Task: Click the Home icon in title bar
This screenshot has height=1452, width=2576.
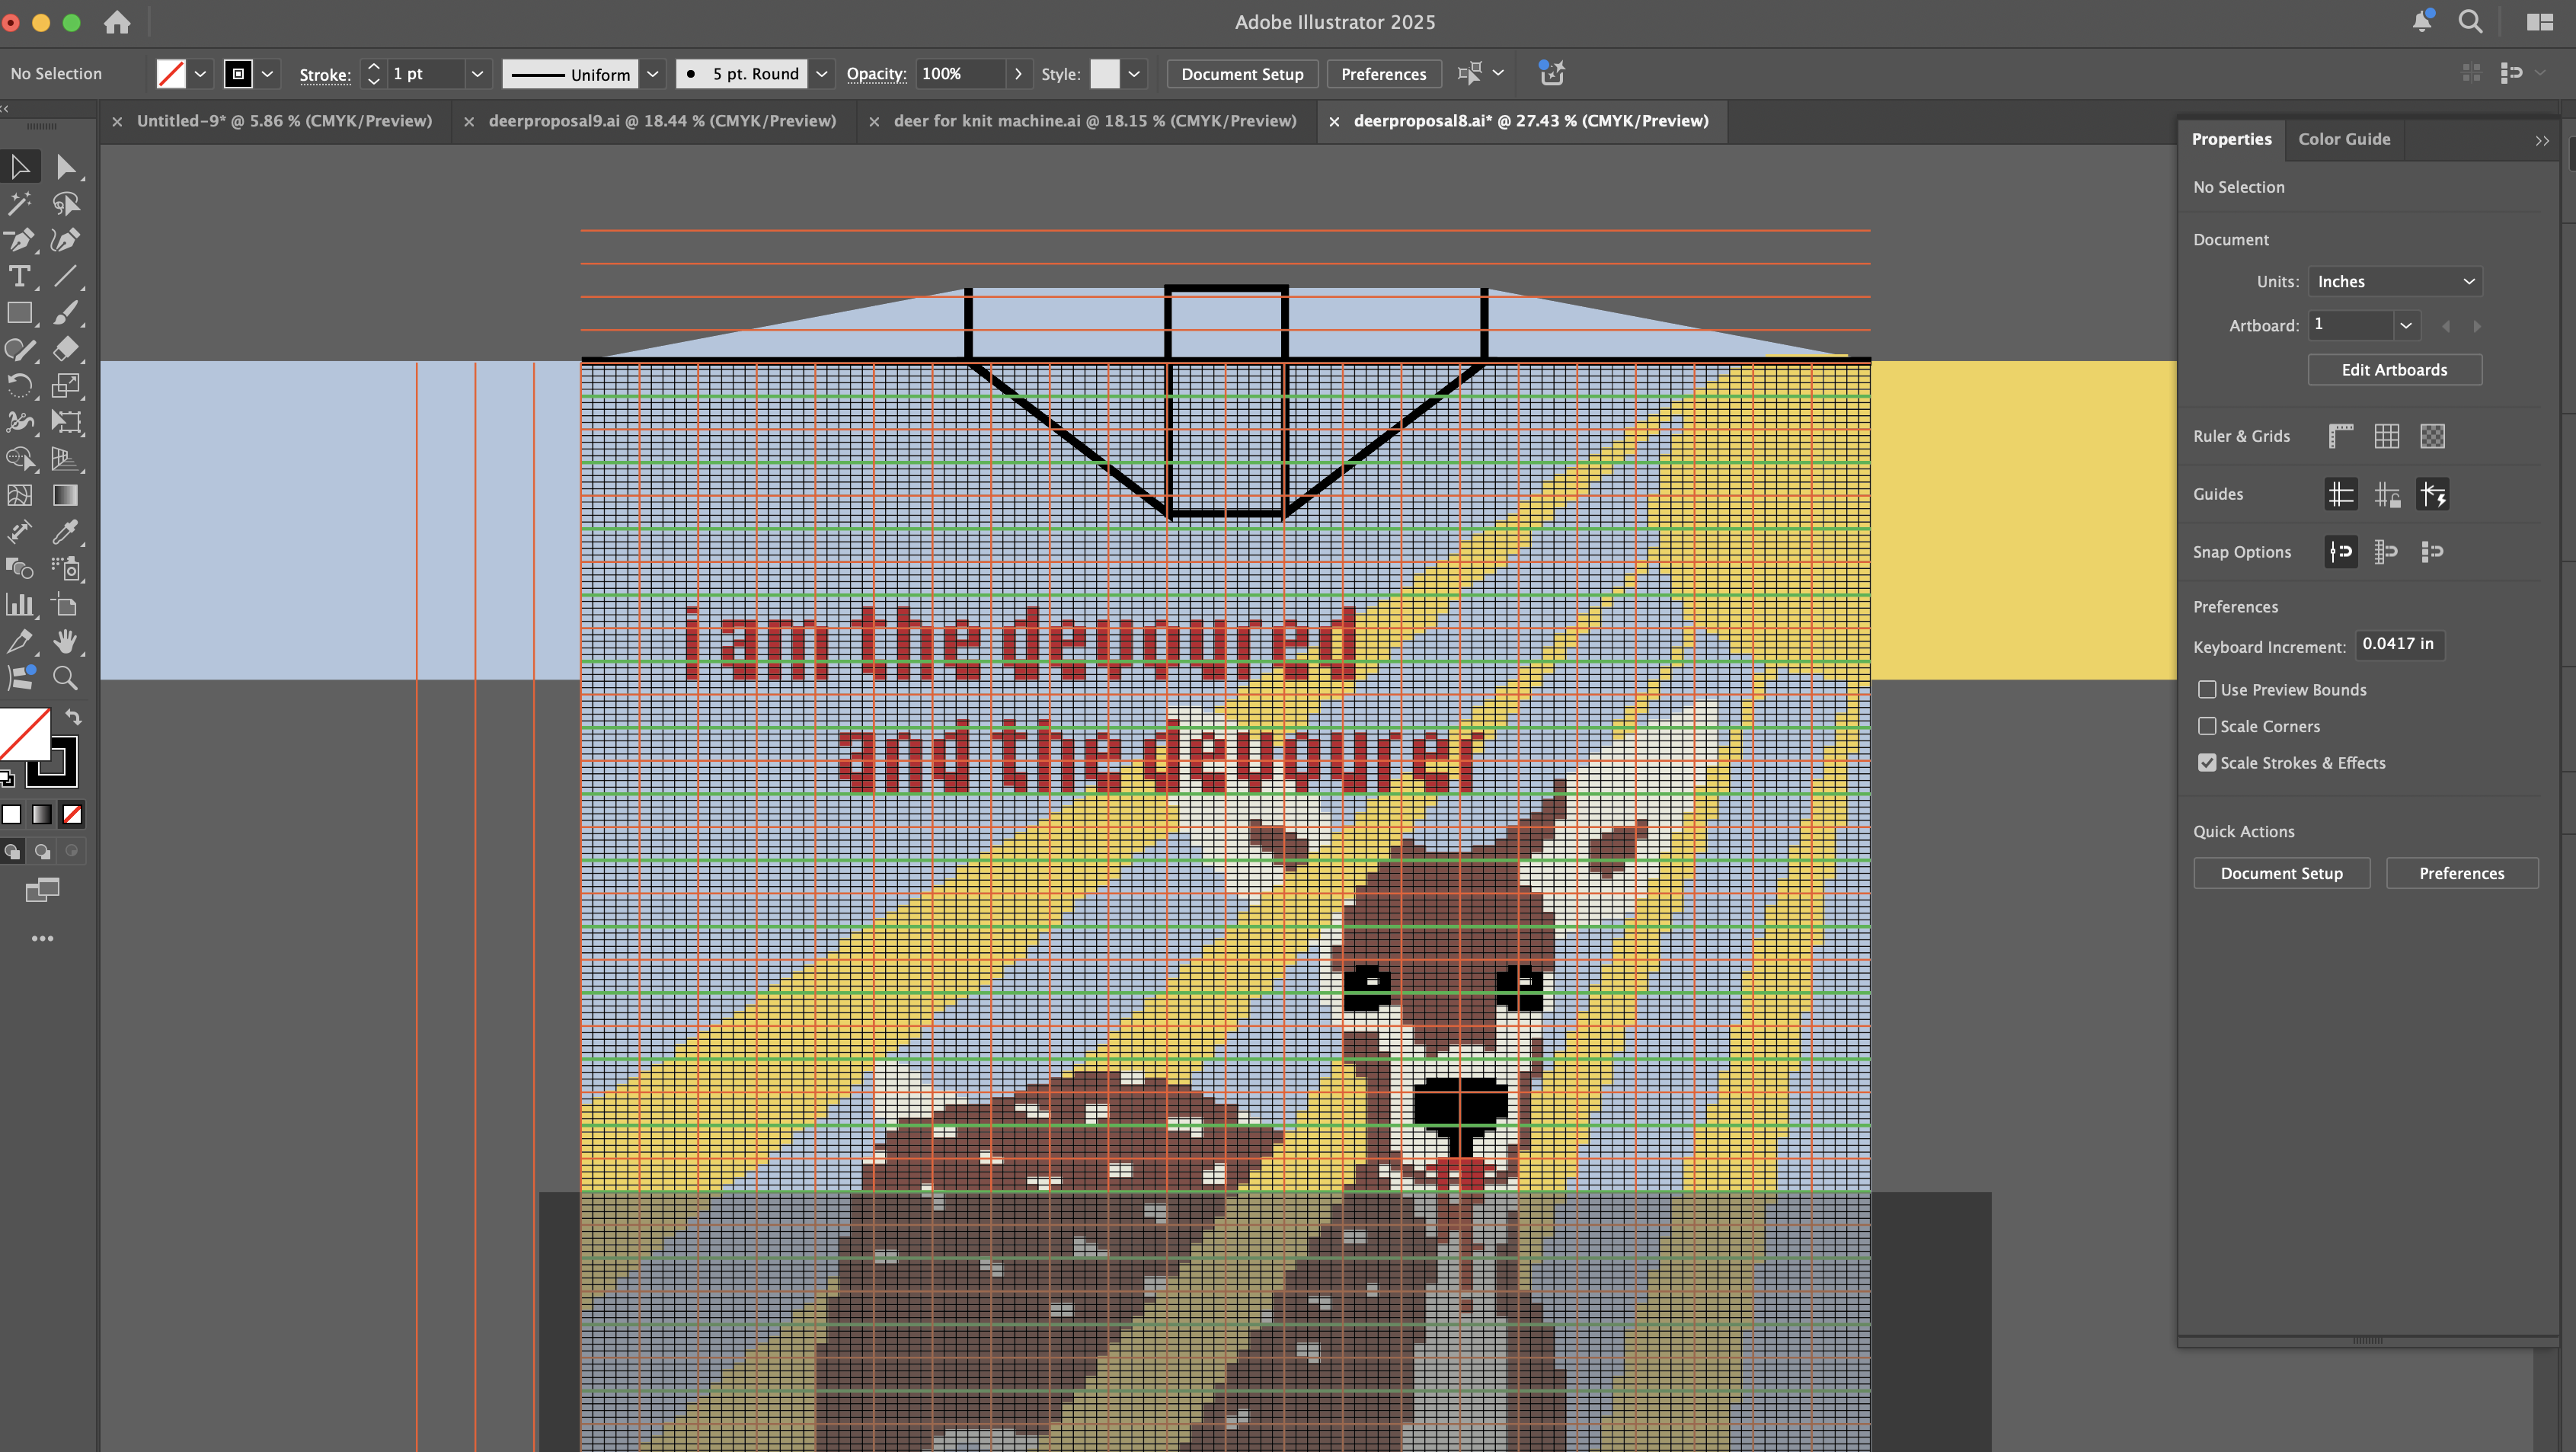Action: 117,22
